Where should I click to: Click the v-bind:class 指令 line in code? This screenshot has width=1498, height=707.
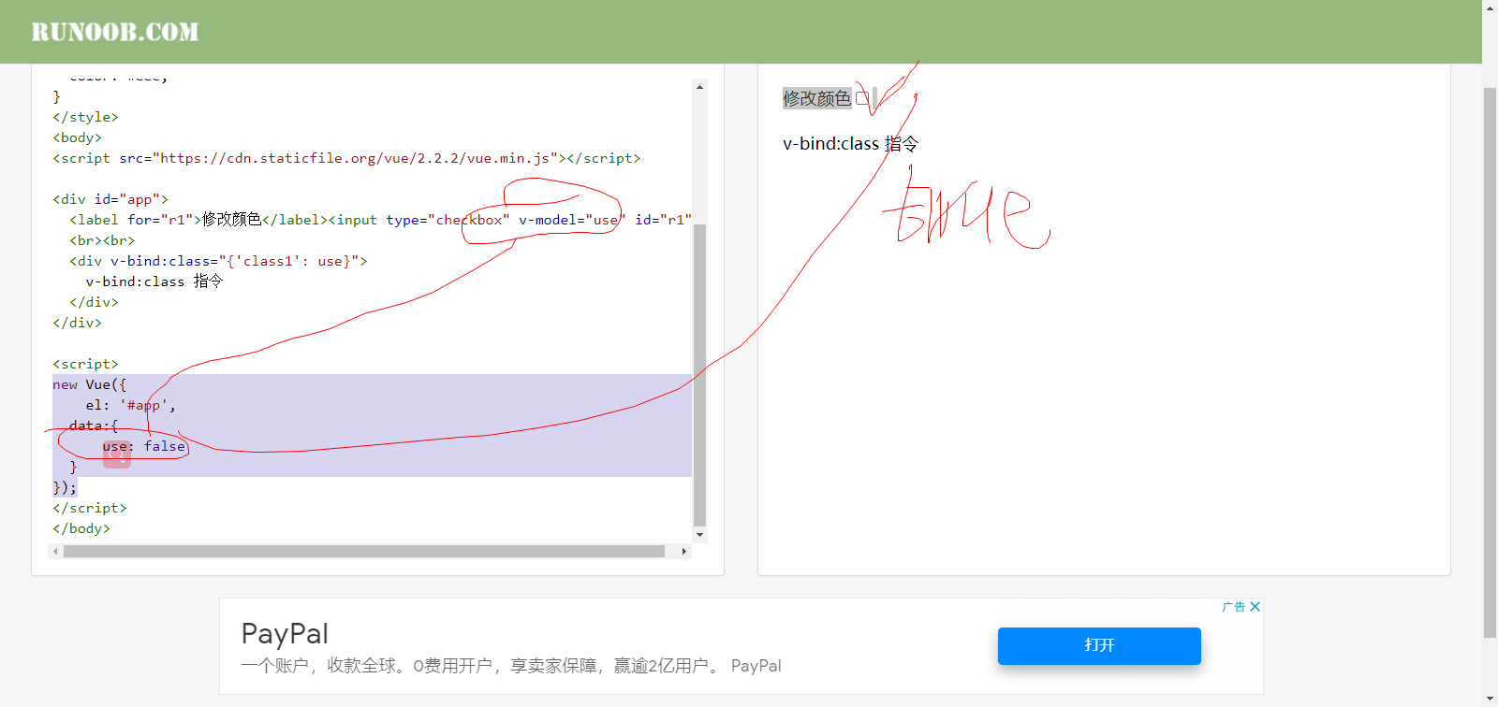154,281
